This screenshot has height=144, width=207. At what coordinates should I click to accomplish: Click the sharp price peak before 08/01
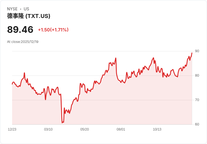click(x=116, y=58)
